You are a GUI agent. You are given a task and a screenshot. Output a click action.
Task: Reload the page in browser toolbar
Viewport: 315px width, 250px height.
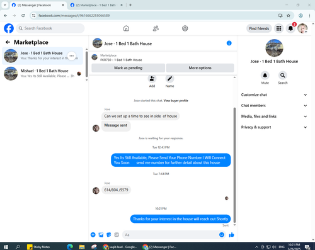click(x=23, y=16)
